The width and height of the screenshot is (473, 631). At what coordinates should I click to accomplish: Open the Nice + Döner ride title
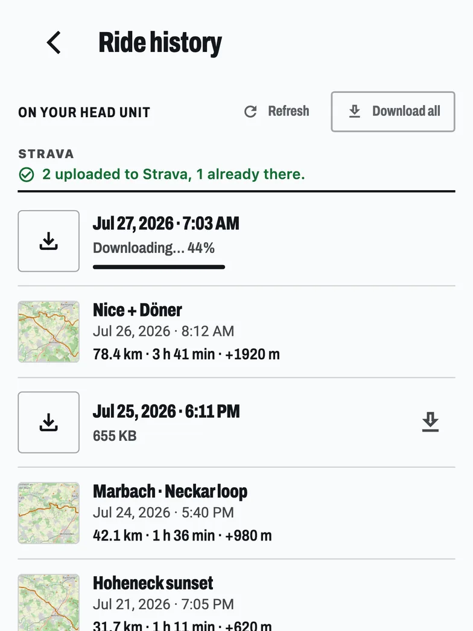pyautogui.click(x=138, y=310)
